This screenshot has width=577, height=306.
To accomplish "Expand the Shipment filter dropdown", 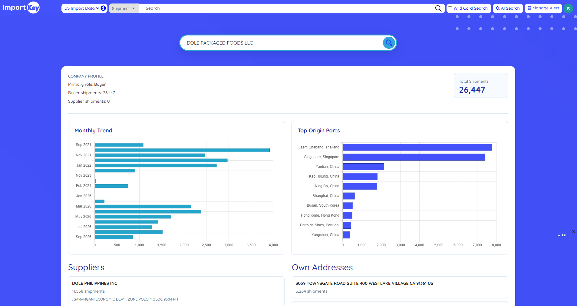I will pyautogui.click(x=124, y=8).
